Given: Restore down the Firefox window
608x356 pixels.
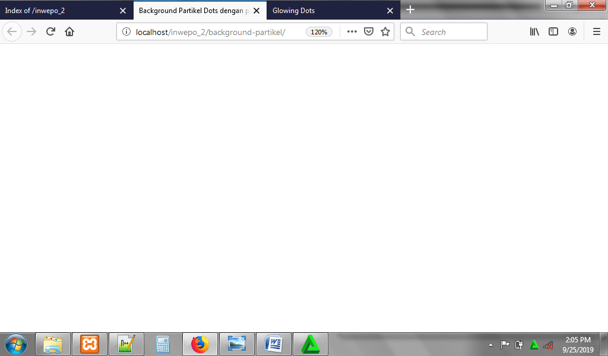Looking at the screenshot, I should pyautogui.click(x=569, y=5).
